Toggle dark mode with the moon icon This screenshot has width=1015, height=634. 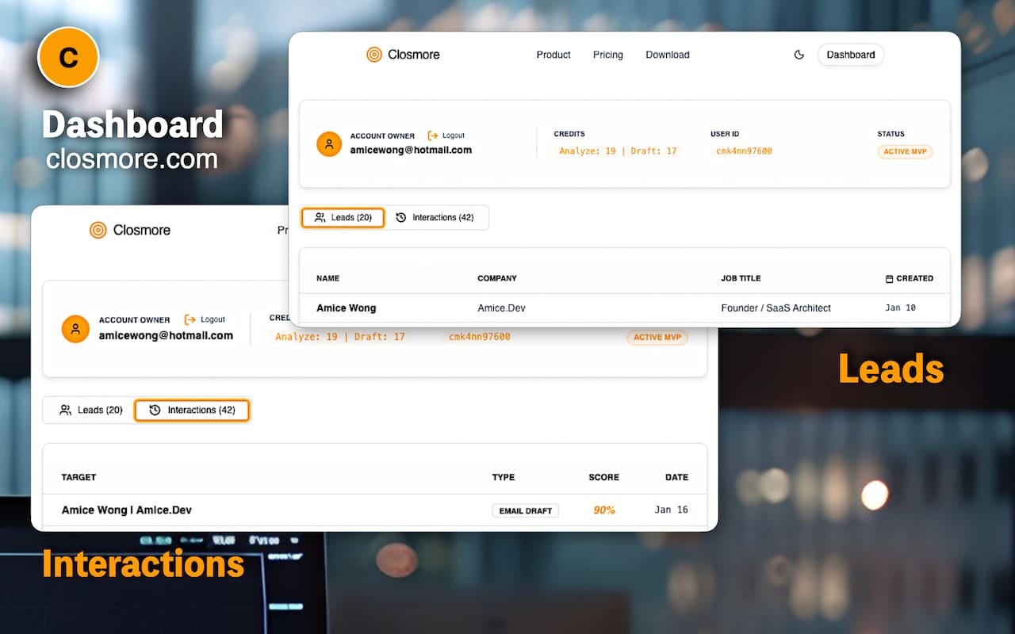799,55
